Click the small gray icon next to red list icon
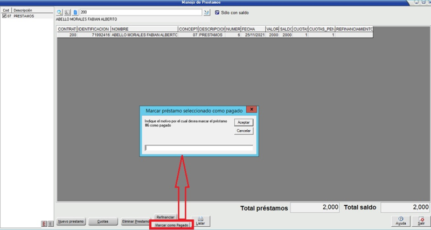Image resolution: width=431 pixels, height=230 pixels. [51, 224]
